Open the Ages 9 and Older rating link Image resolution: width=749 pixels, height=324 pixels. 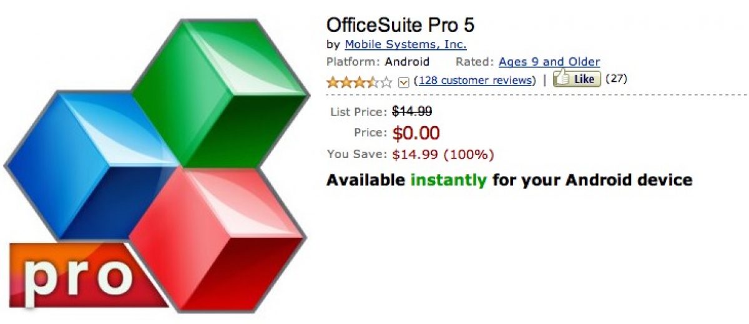tap(549, 62)
